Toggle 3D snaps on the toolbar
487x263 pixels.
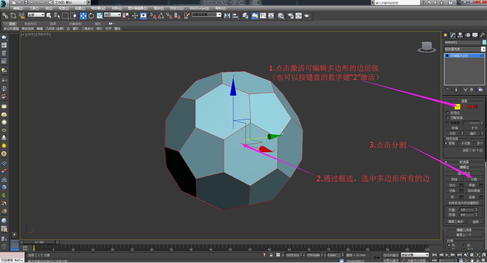pos(153,16)
